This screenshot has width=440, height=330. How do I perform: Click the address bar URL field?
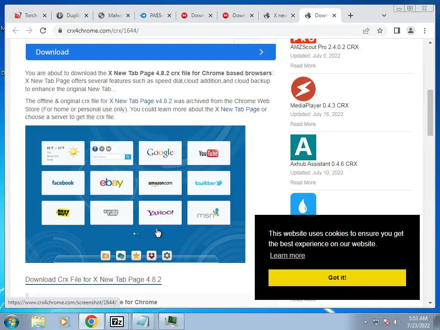(x=208, y=31)
